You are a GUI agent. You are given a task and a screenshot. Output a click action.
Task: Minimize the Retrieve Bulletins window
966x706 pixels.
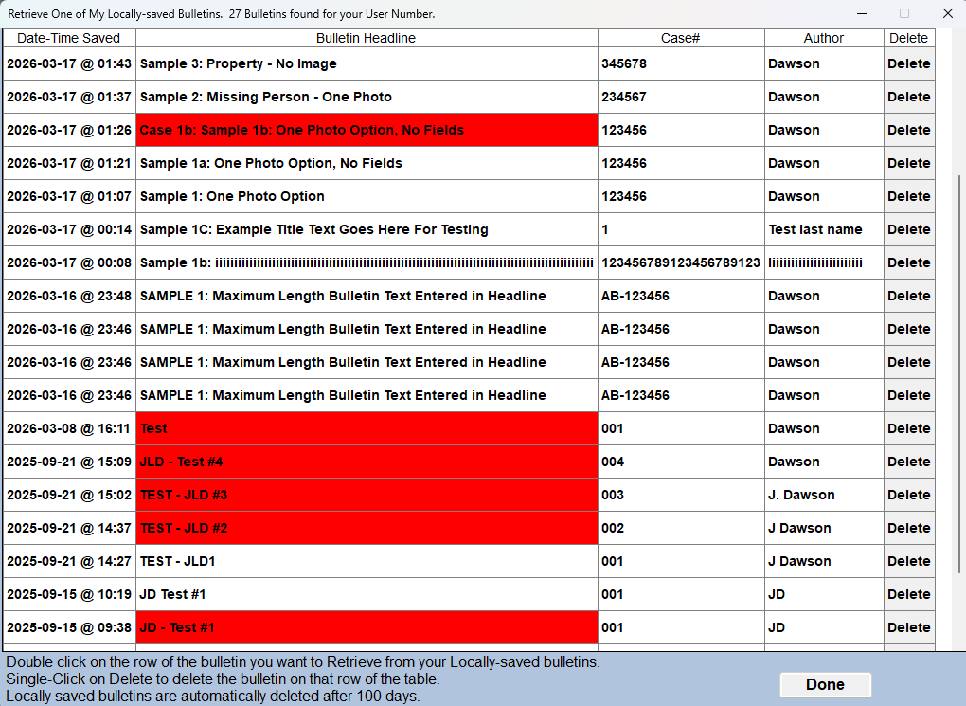[862, 13]
